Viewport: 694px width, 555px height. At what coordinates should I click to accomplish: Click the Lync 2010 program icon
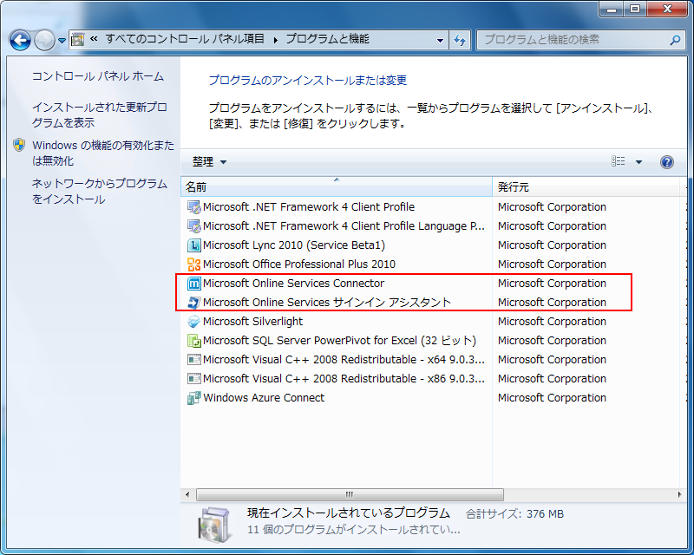point(193,245)
